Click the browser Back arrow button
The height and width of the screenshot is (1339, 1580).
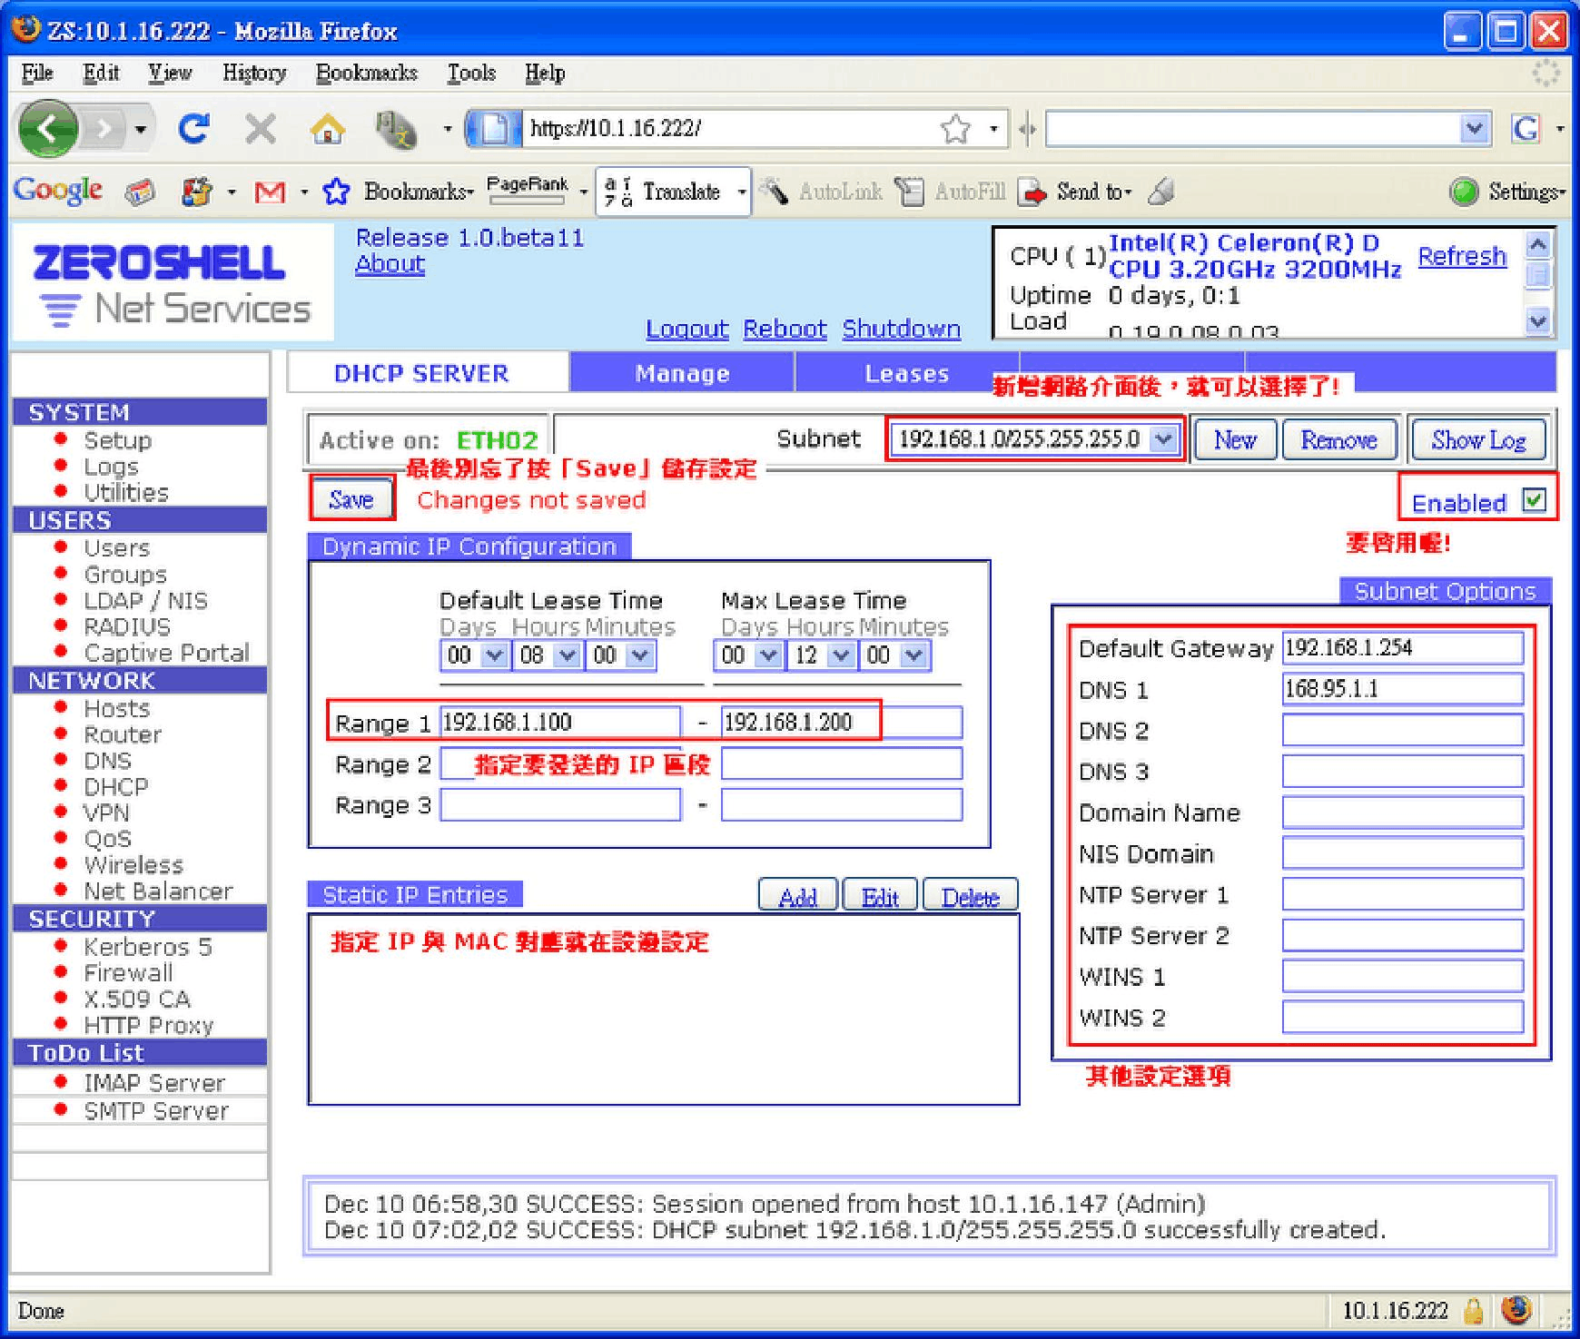coord(47,129)
